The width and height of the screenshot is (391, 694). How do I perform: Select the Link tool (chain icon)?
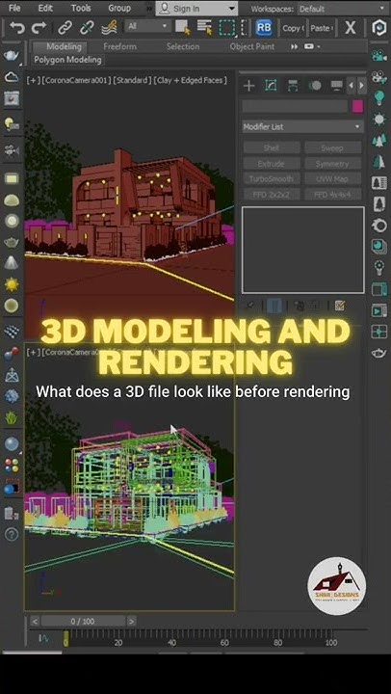tap(65, 28)
